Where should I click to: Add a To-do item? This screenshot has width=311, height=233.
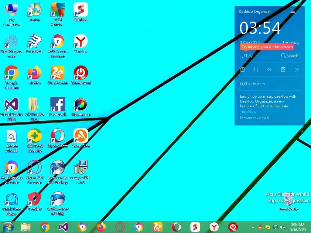coord(252,84)
